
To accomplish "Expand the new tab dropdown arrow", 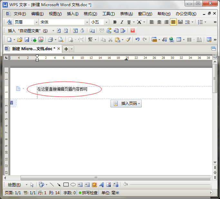I will (72, 49).
